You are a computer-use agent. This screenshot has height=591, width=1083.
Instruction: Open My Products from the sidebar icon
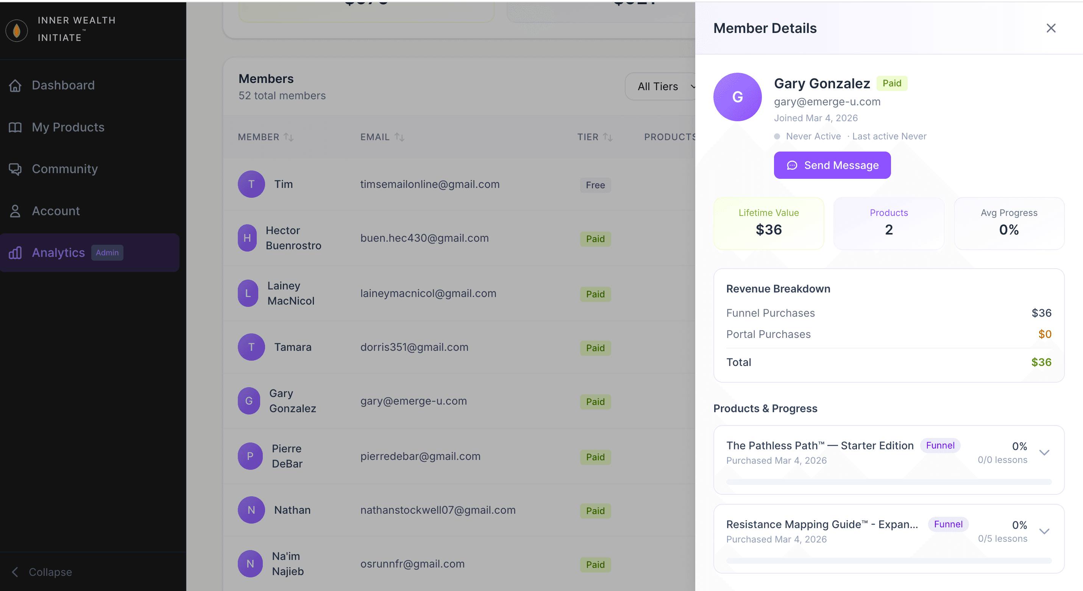(15, 127)
